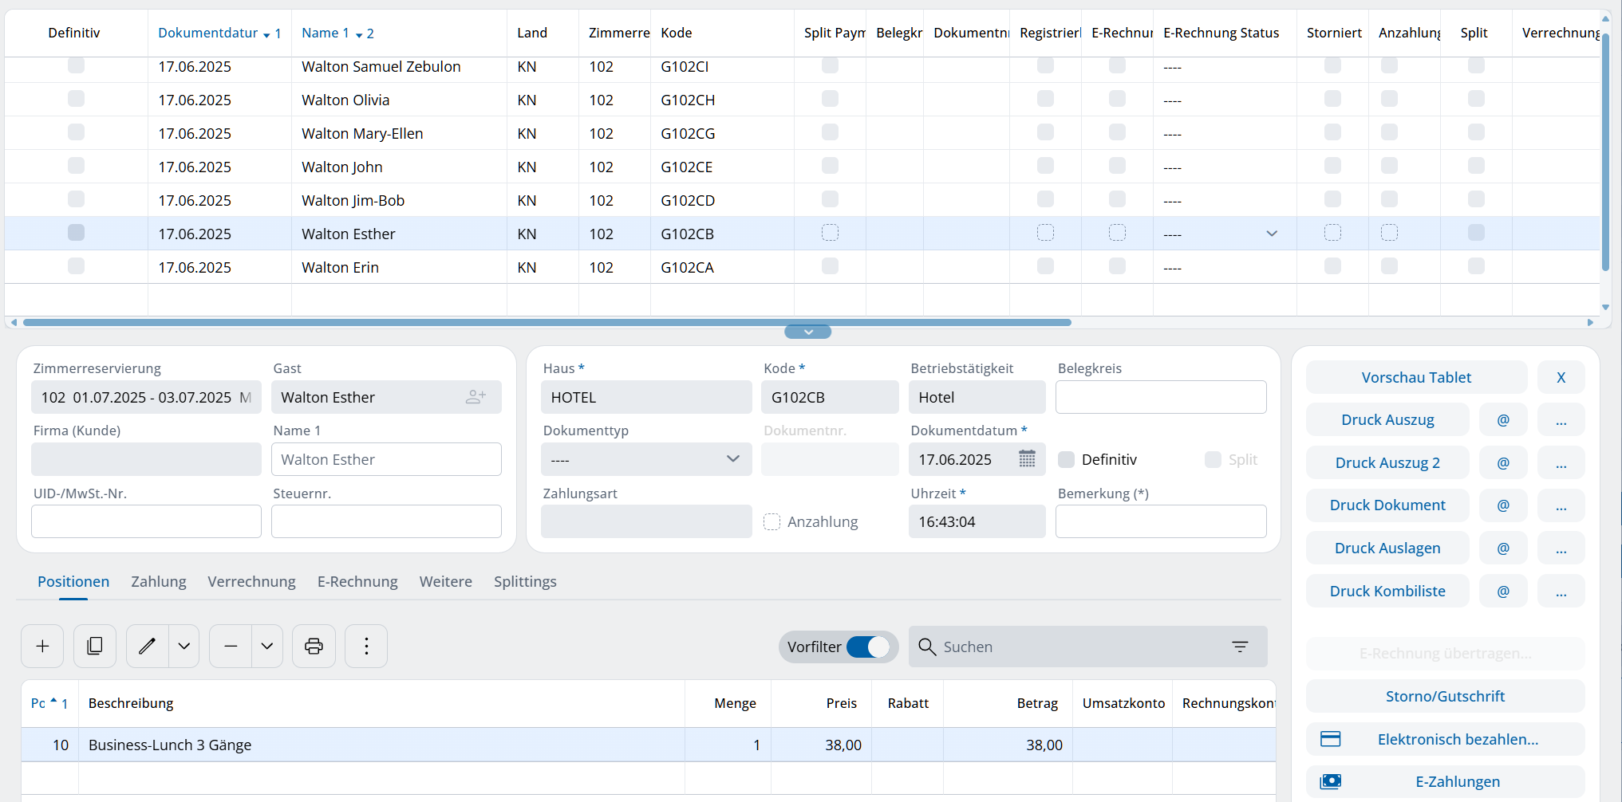Click the plus icon to add position

tap(42, 646)
